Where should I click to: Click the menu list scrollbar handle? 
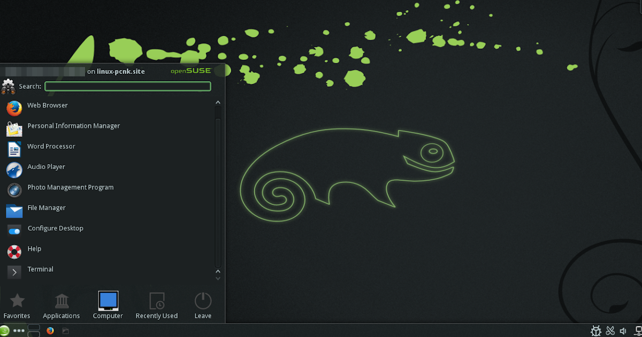(218, 193)
